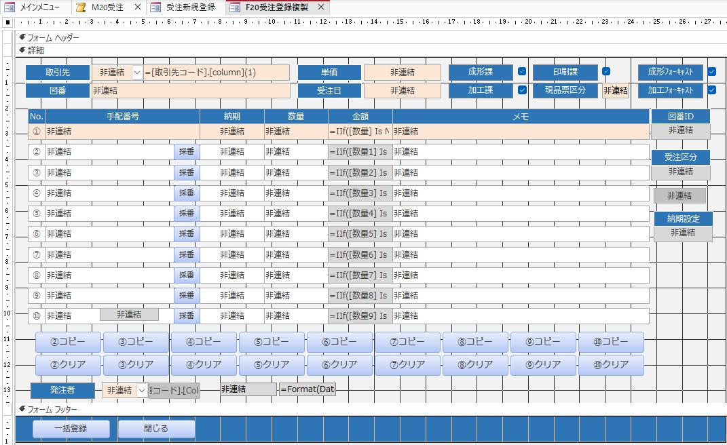Viewport: 727px width, 445px height.
Task: Select the 数量 field in row ⑨
Action: 296,295
